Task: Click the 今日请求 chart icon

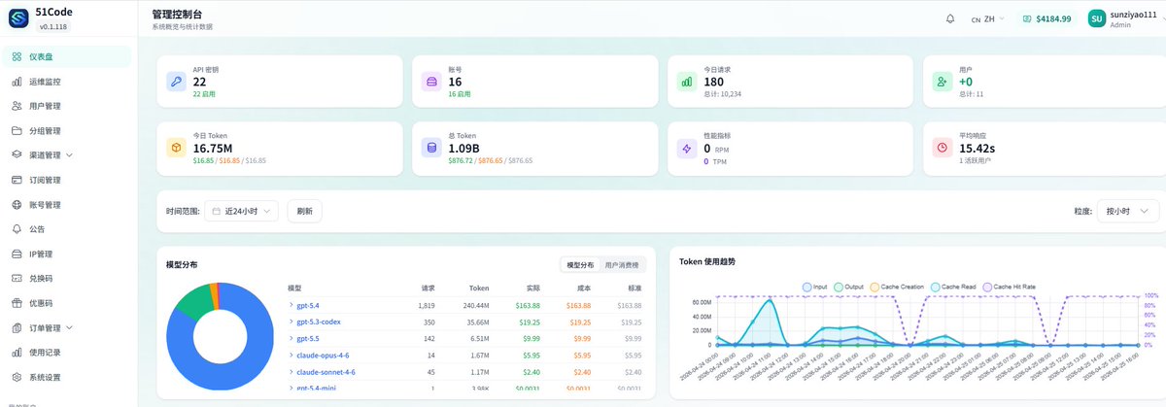Action: click(686, 83)
